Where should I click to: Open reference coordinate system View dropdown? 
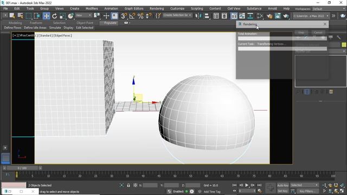pyautogui.click(x=83, y=15)
